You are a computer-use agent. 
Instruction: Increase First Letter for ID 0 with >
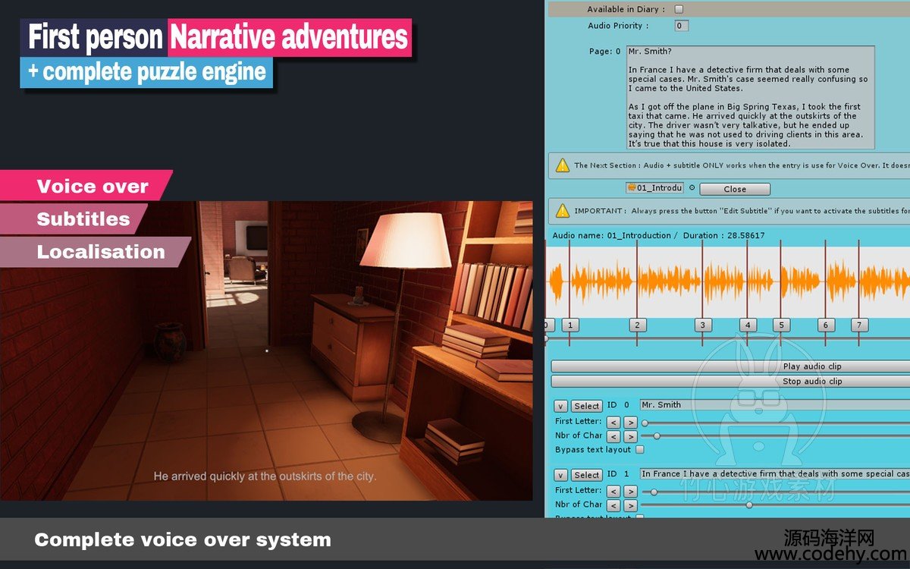click(630, 422)
